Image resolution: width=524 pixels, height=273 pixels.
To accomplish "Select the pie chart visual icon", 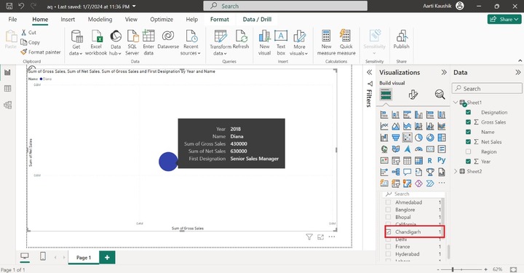I will point(418,138).
